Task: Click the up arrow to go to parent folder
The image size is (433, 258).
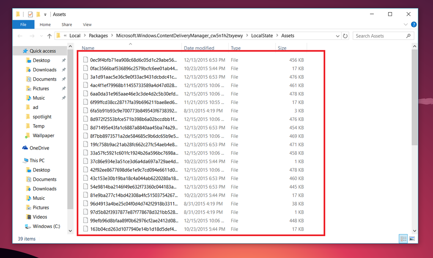Action: (49, 35)
